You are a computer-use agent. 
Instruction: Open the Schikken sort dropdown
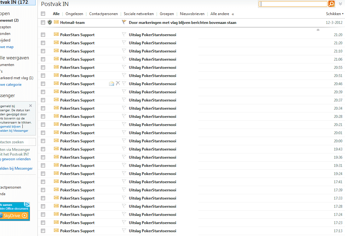[335, 14]
